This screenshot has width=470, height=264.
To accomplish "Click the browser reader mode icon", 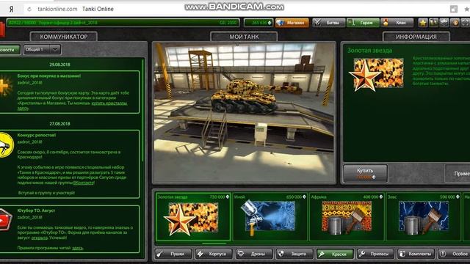I will coord(454,10).
